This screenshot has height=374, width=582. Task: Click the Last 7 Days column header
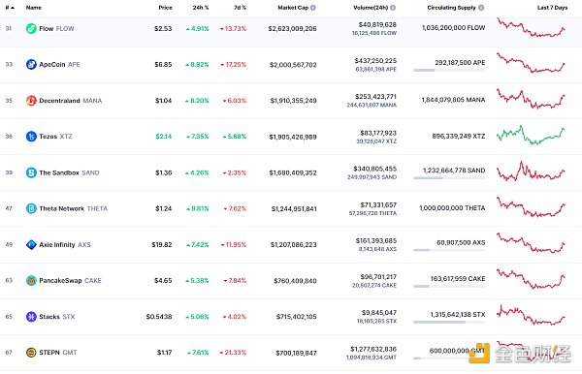pos(552,8)
